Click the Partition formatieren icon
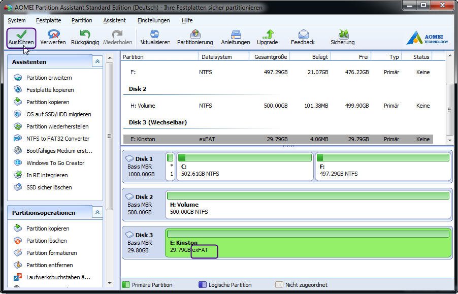458x294 pixels. [x=18, y=253]
